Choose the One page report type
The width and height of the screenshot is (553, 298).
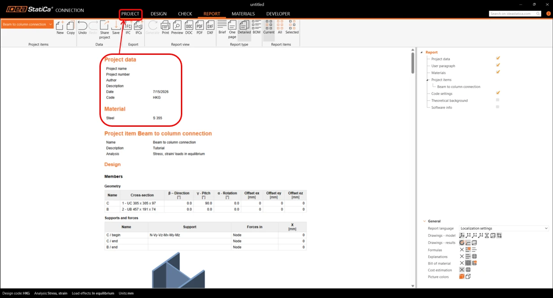232,30
